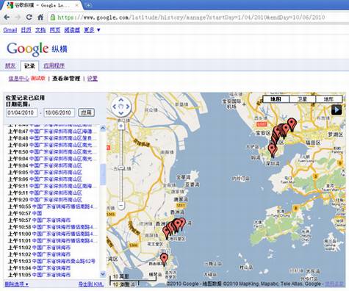This screenshot has width=349, height=291.
Task: Click the map zoom in plus button
Action: [120, 126]
